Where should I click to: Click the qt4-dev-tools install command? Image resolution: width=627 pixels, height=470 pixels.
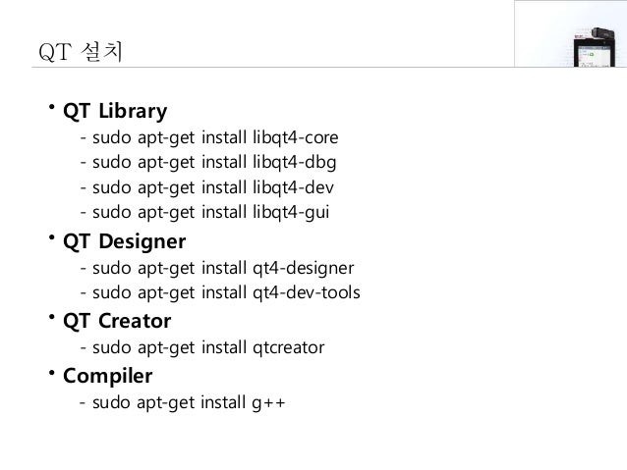(x=220, y=292)
